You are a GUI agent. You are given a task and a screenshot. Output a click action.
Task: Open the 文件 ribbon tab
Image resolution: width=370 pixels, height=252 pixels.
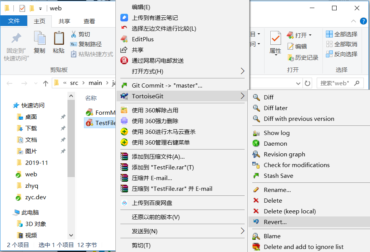pyautogui.click(x=14, y=21)
